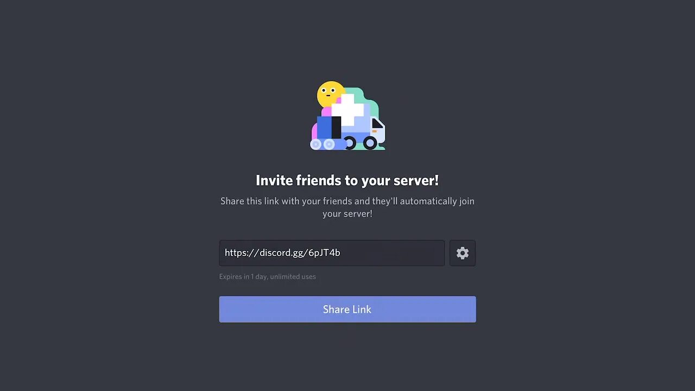Click the 6pJT4b invite code text
This screenshot has height=391, width=695.
[x=324, y=253]
